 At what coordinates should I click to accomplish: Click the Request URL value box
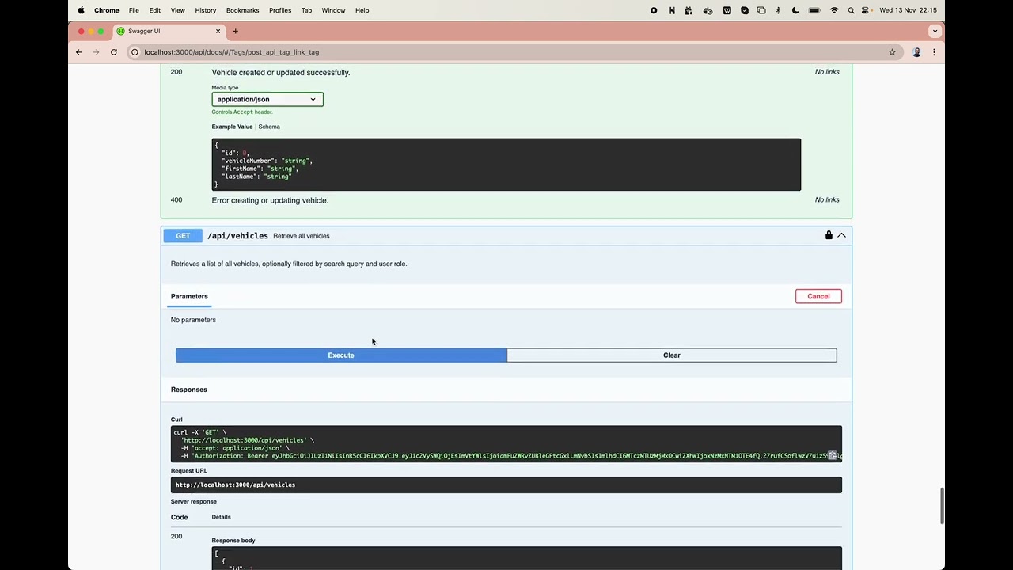pos(506,484)
